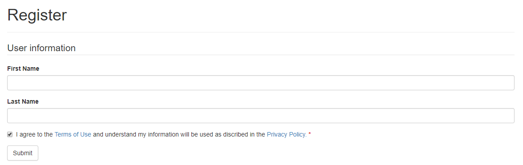Click the Submit button
The image size is (523, 165).
click(23, 153)
